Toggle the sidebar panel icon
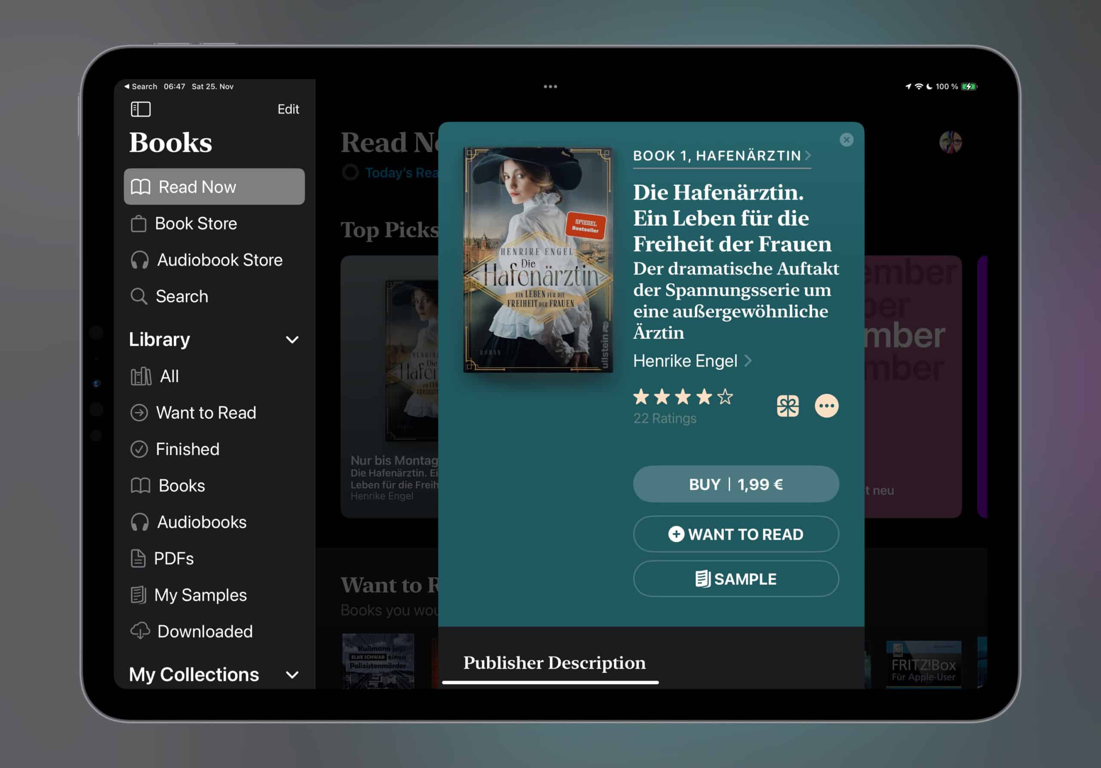The height and width of the screenshot is (768, 1101). click(141, 109)
